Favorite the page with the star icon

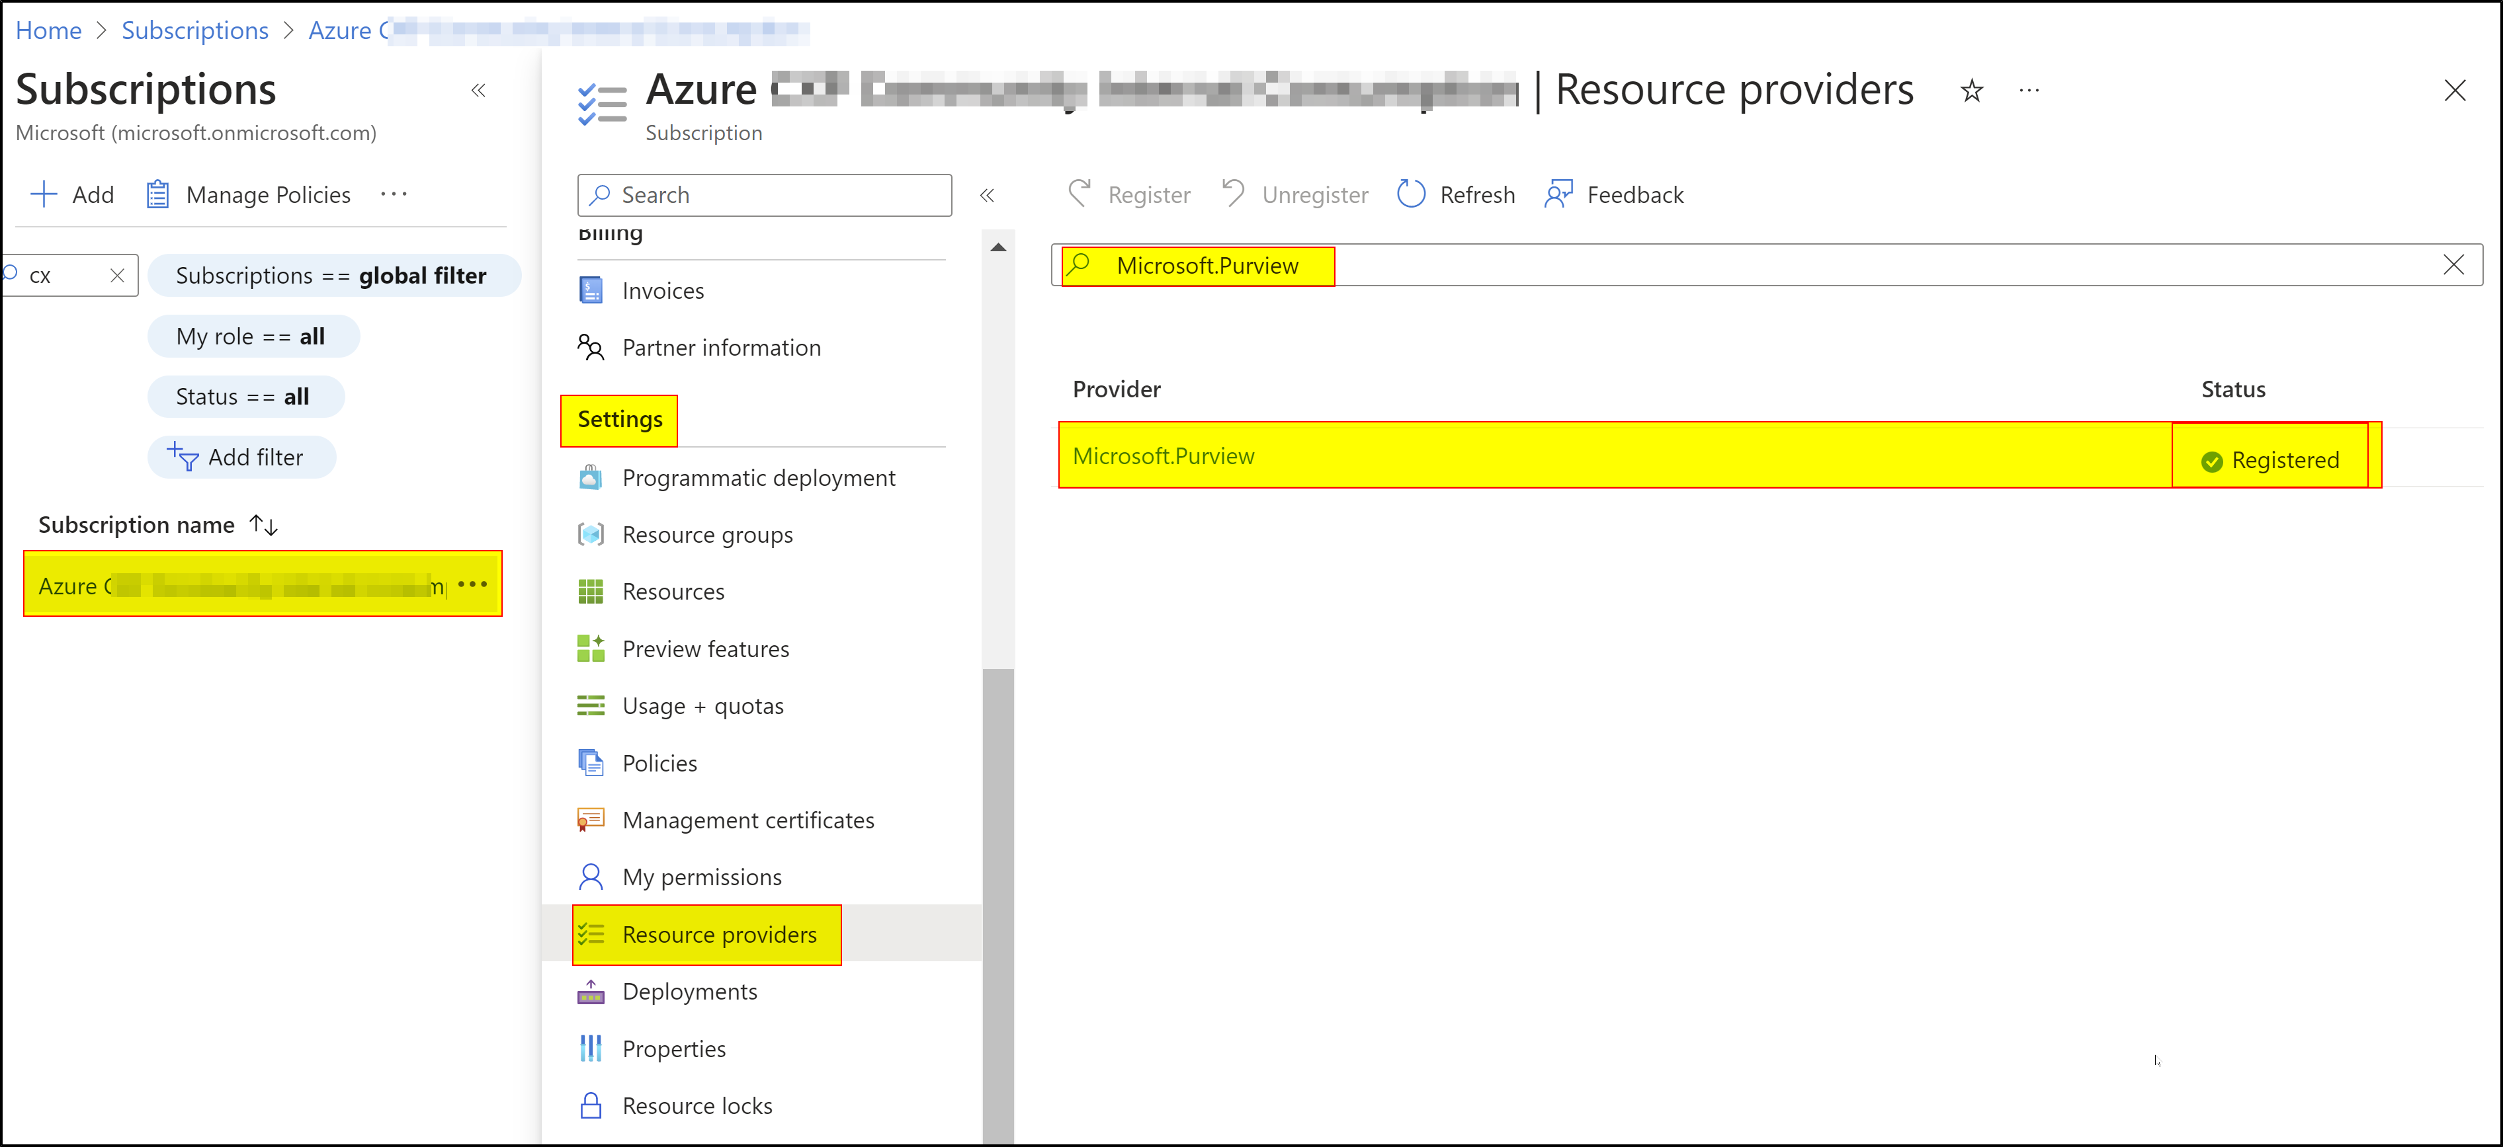pos(1971,91)
